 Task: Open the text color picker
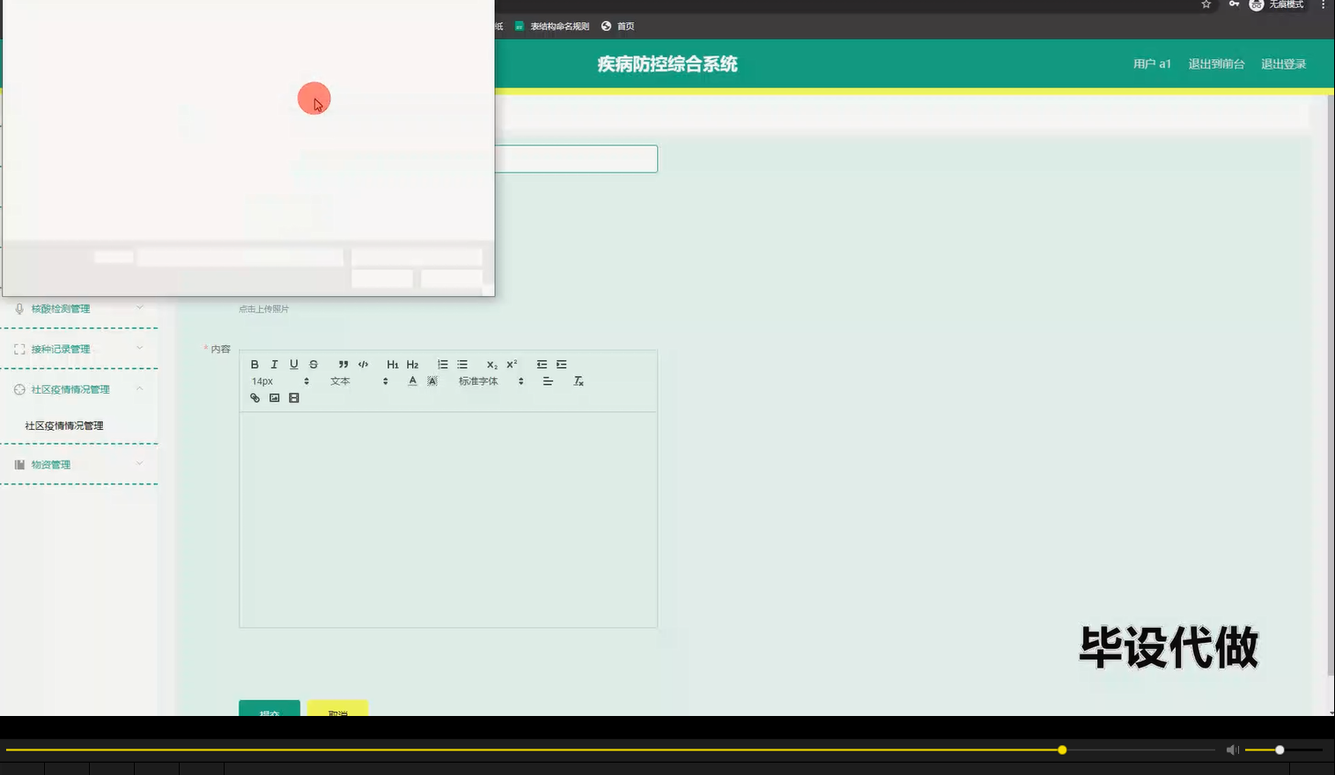[x=412, y=381]
